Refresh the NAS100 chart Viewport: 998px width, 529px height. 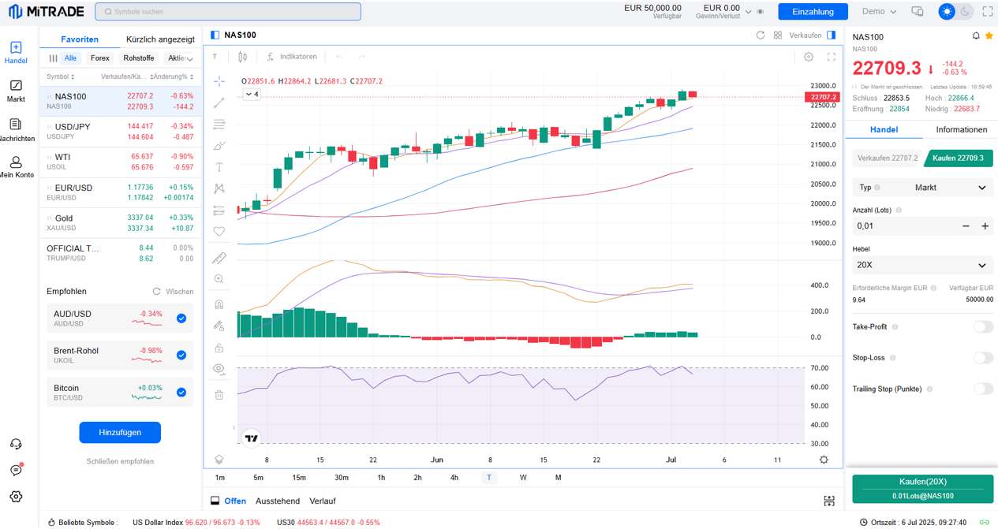click(x=761, y=35)
